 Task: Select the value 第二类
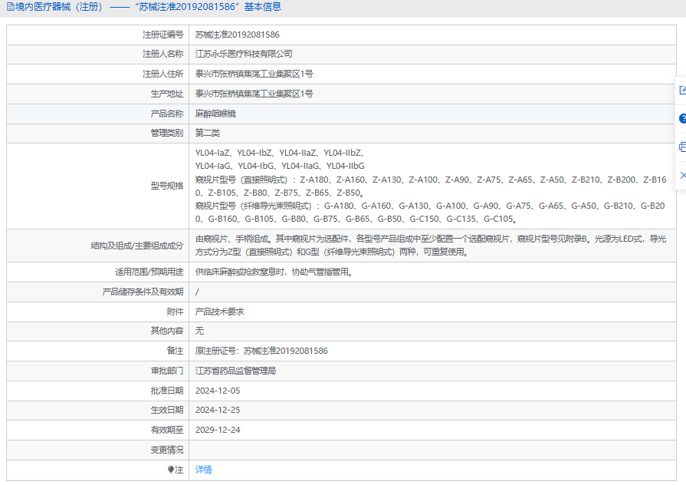tap(208, 133)
